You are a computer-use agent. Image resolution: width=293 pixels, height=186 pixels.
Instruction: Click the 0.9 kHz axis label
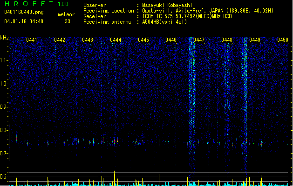tap(4, 107)
